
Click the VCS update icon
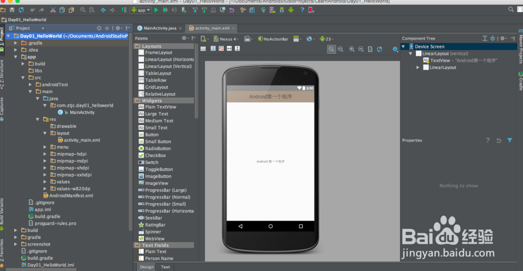coord(195,10)
